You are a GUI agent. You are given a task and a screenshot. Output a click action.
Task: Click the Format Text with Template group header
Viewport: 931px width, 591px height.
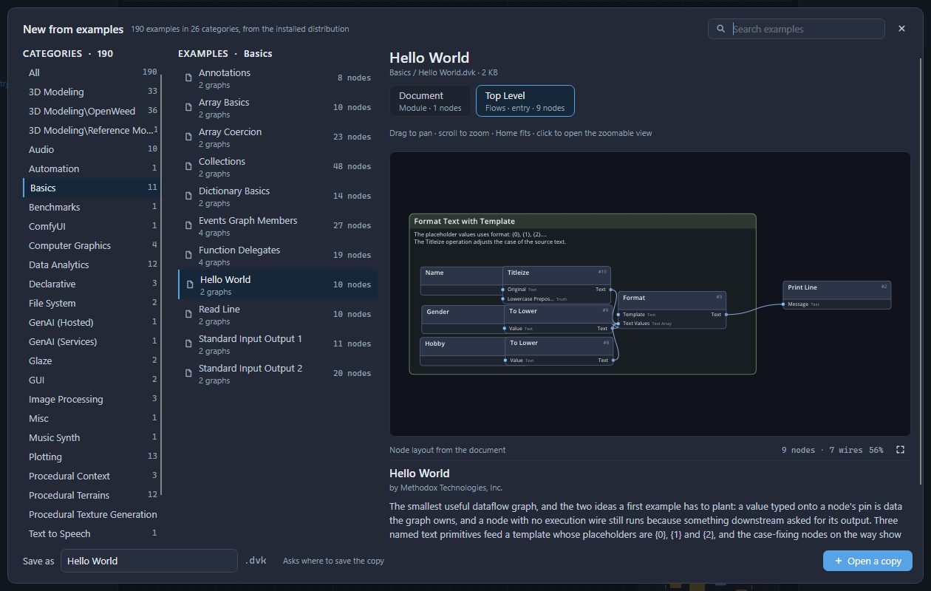point(582,221)
